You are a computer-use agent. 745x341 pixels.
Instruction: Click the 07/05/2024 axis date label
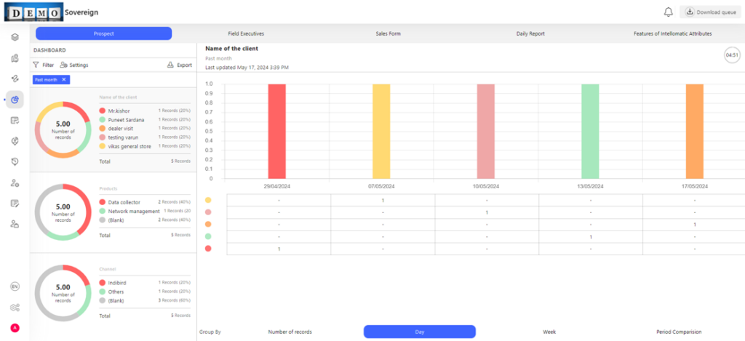tap(381, 186)
